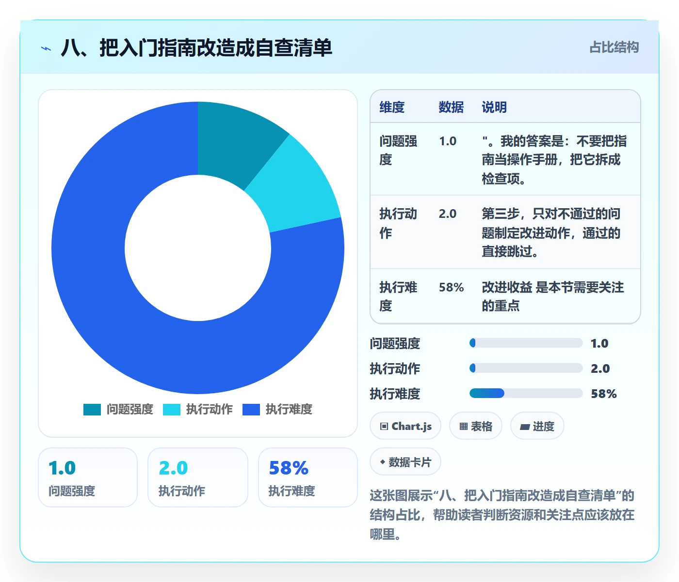Click the description starting 第三步，只对不通过的问题
This screenshot has width=679, height=582.
[x=551, y=232]
